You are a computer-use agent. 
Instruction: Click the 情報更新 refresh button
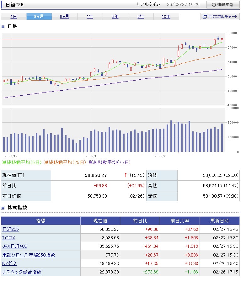click(222, 5)
